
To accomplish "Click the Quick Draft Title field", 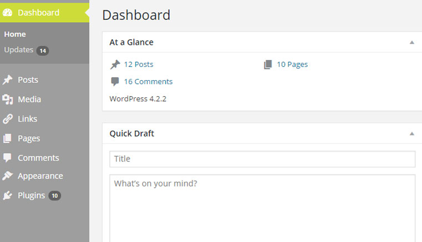I will tap(262, 159).
